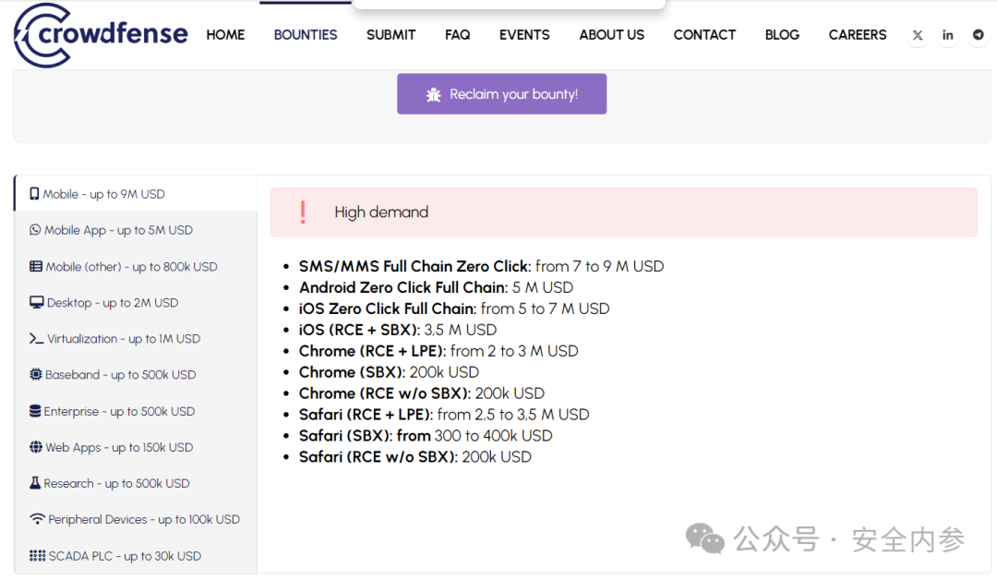Click the monitor icon beside Desktop
Viewport: 997px width, 580px height.
pyautogui.click(x=36, y=302)
